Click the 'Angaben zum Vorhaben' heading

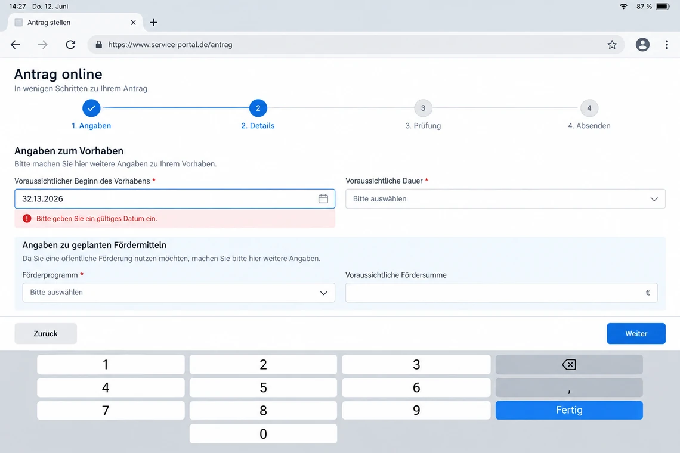click(69, 151)
